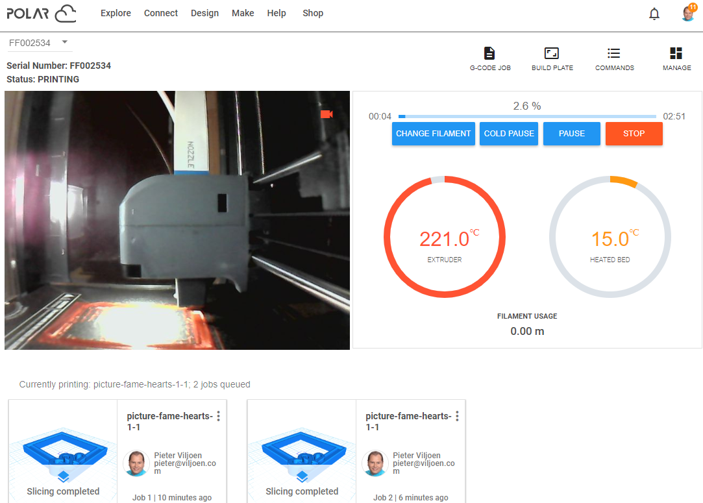Expand the FF002534 printer selector dropdown
Image resolution: width=703 pixels, height=503 pixels.
click(39, 43)
